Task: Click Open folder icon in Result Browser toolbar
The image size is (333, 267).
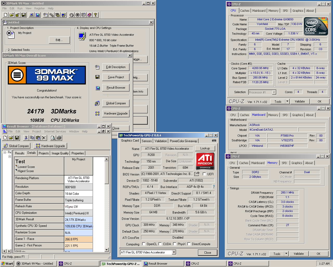Action: click(x=11, y=138)
